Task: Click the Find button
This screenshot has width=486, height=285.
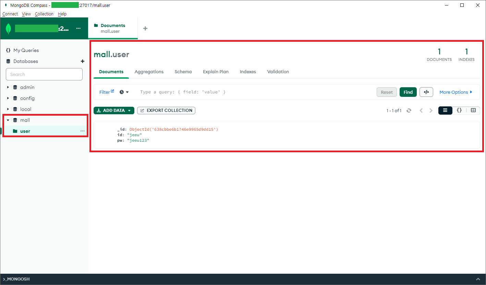Action: [408, 92]
